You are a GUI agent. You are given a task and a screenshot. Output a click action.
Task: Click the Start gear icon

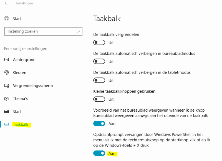pyautogui.click(x=7, y=19)
